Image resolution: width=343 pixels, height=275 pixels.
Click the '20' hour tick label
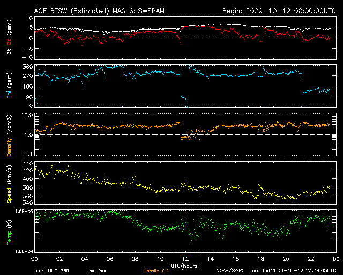[286, 259]
